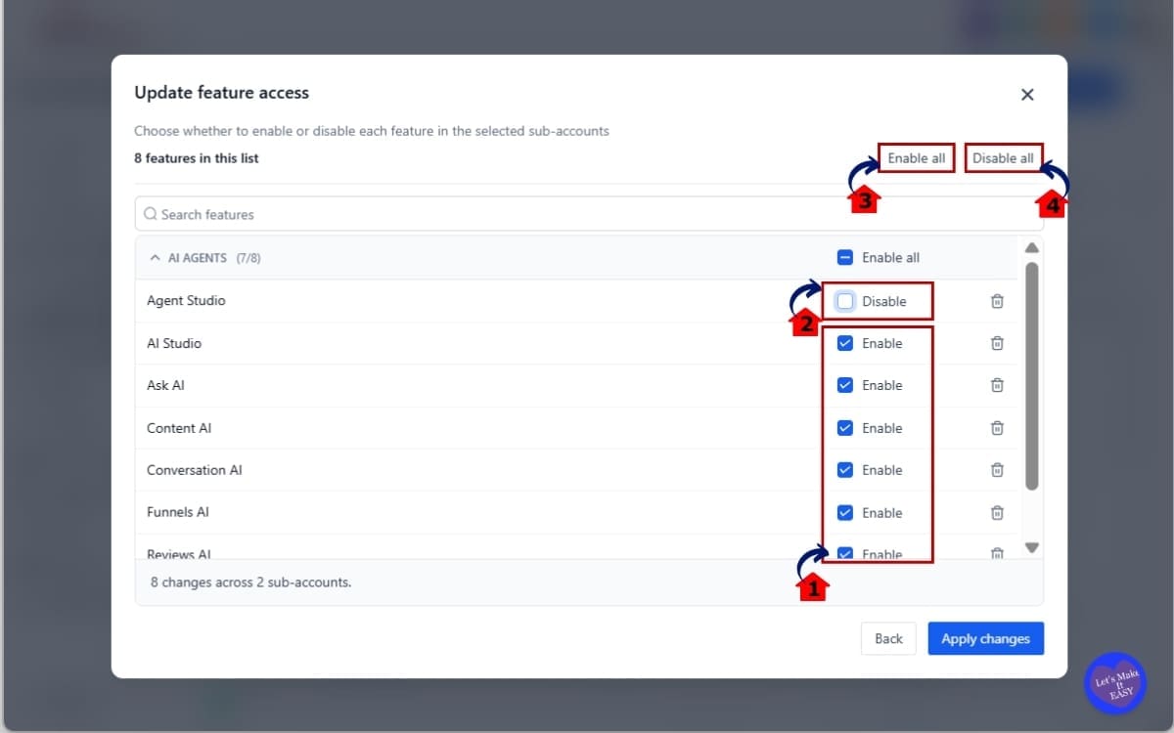The image size is (1174, 733).
Task: Click the top Enable all button
Action: 917,158
